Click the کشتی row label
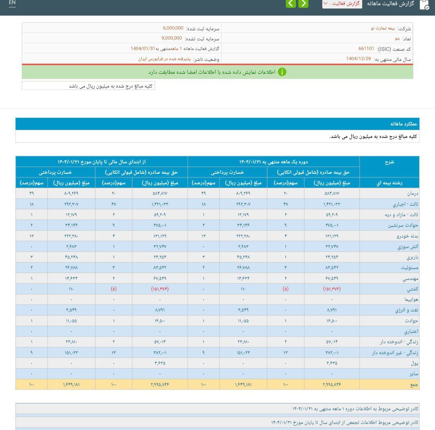Screen dimensions: 435x430 412,289
